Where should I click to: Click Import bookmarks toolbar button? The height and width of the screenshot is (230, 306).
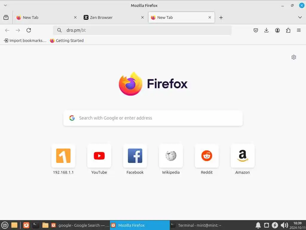[x=25, y=40]
